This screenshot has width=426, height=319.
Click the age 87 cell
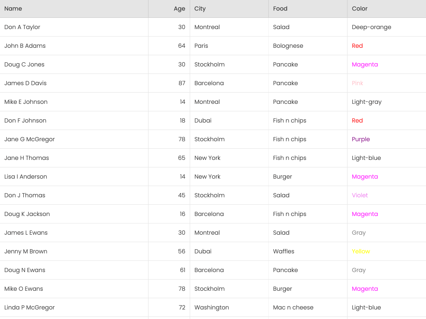[x=182, y=83]
